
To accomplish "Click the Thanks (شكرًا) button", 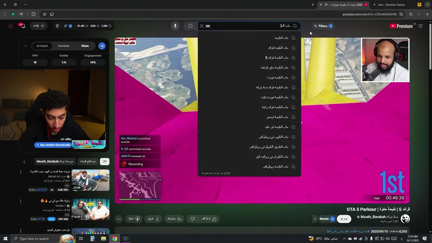I will click(134, 219).
